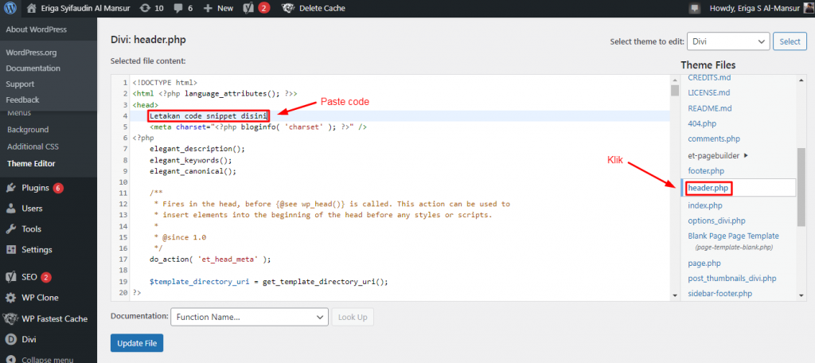815x363 pixels.
Task: Go to Background submenu item
Action: point(28,130)
